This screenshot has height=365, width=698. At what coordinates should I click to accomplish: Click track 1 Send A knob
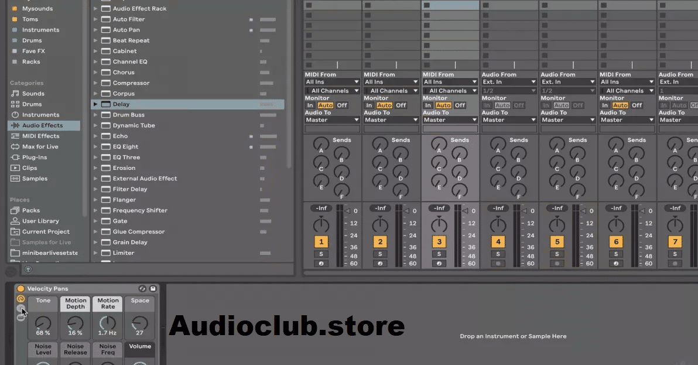click(320, 144)
